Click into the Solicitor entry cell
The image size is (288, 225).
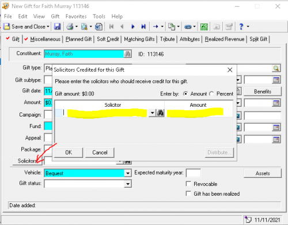[105, 113]
